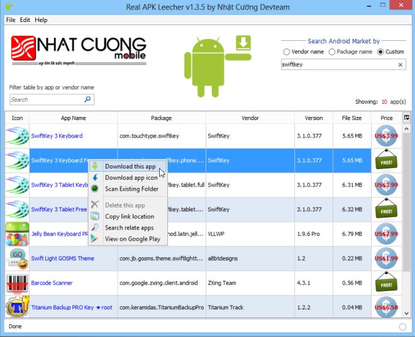Open the Help menu

(x=41, y=20)
